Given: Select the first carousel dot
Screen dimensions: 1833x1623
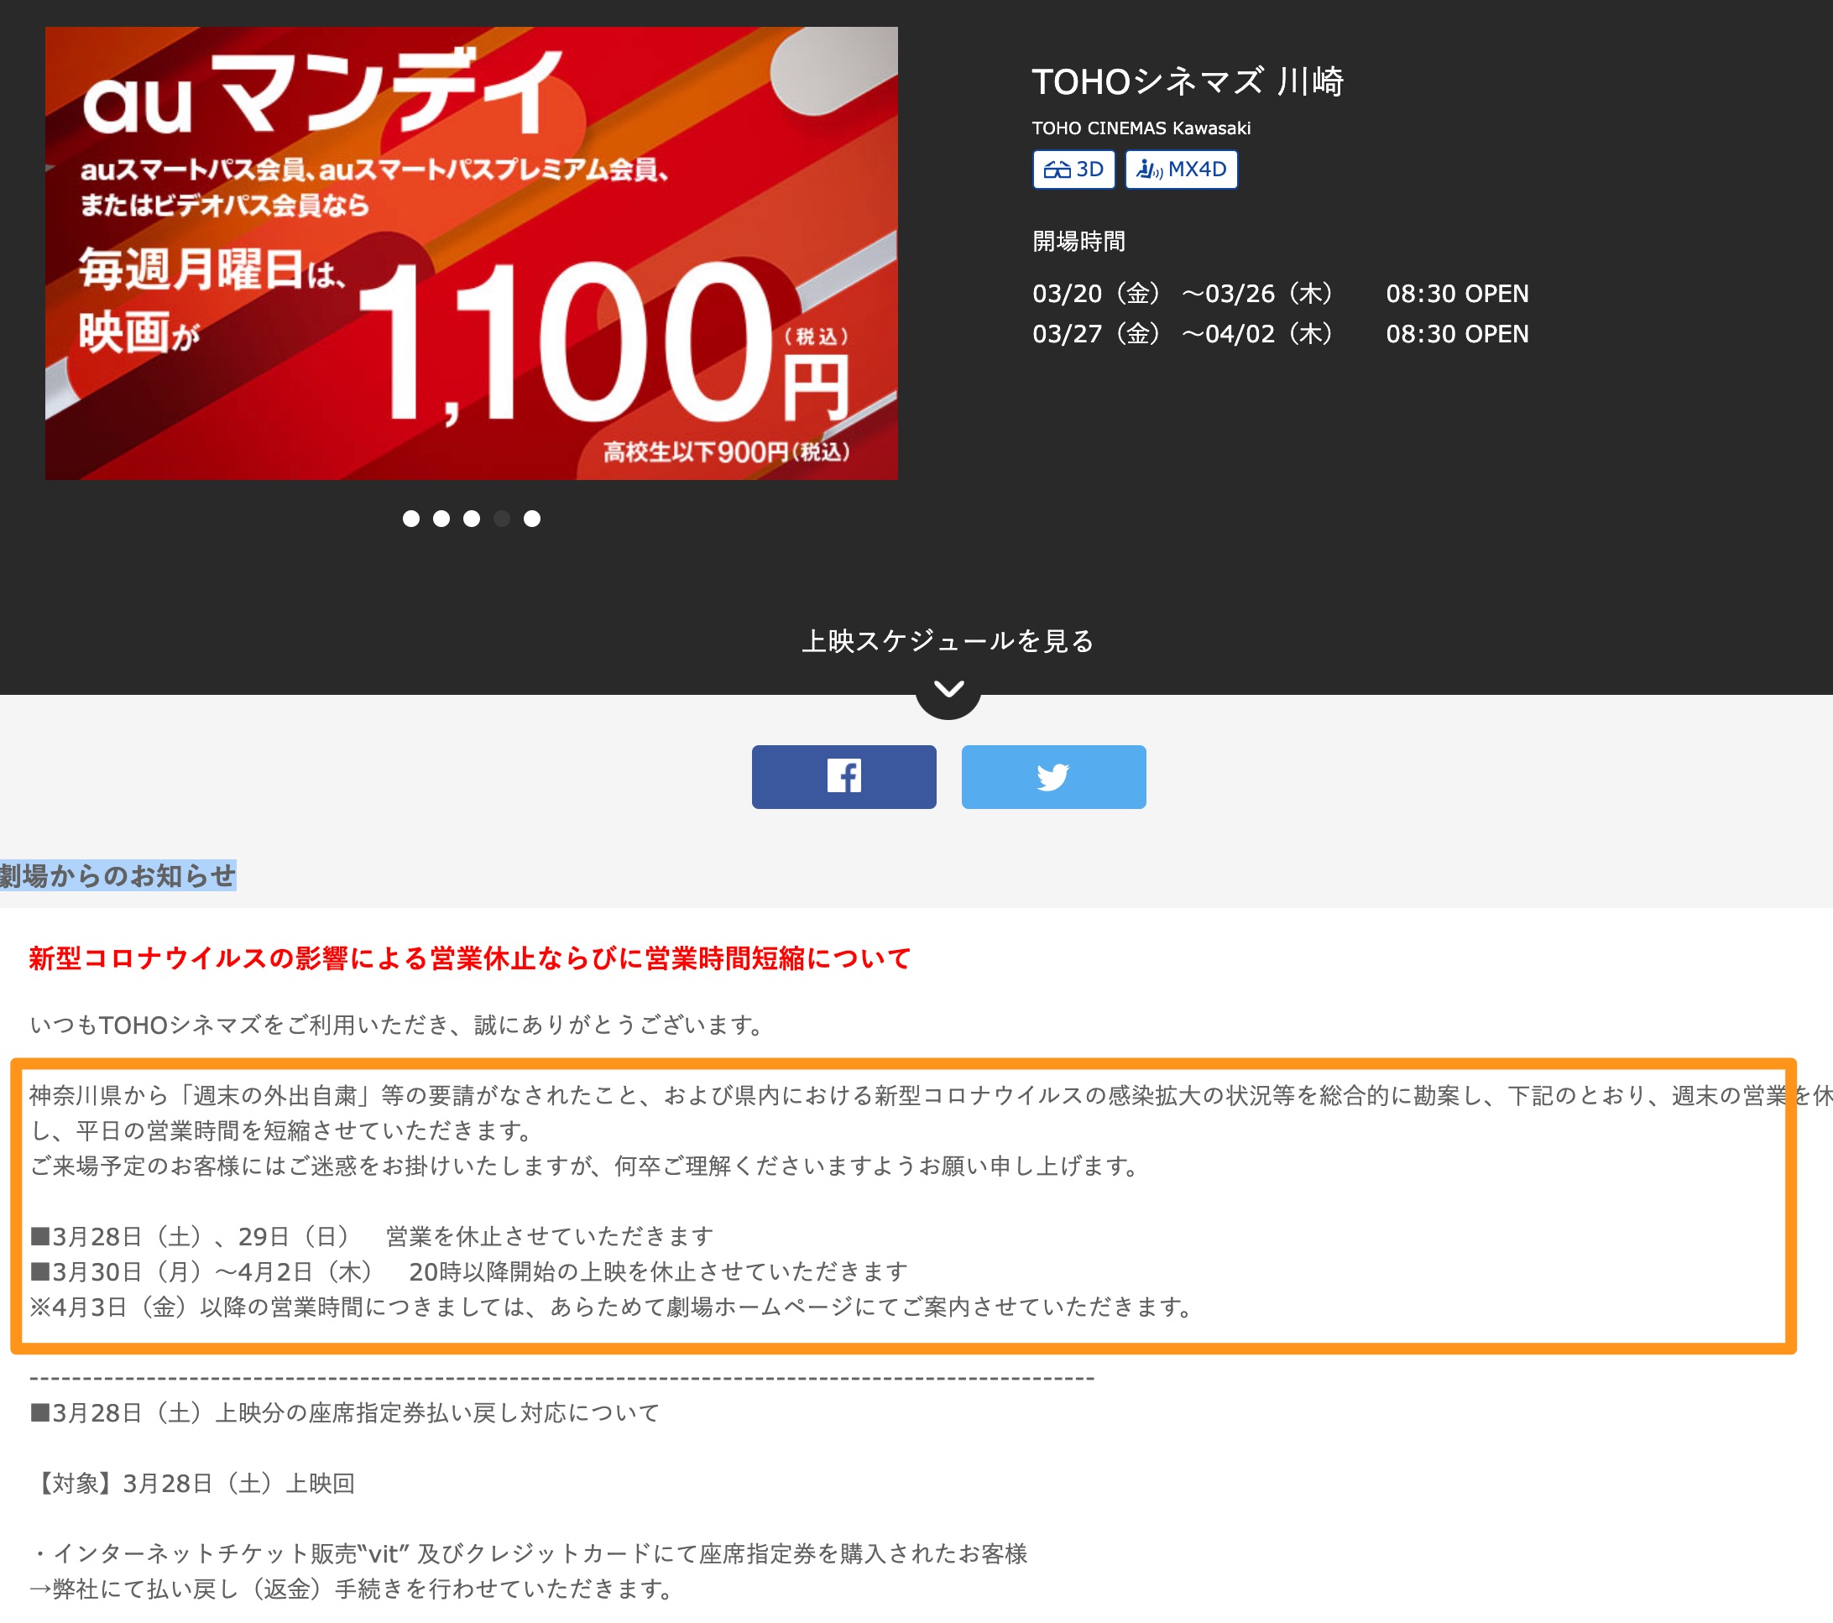Looking at the screenshot, I should click(410, 519).
